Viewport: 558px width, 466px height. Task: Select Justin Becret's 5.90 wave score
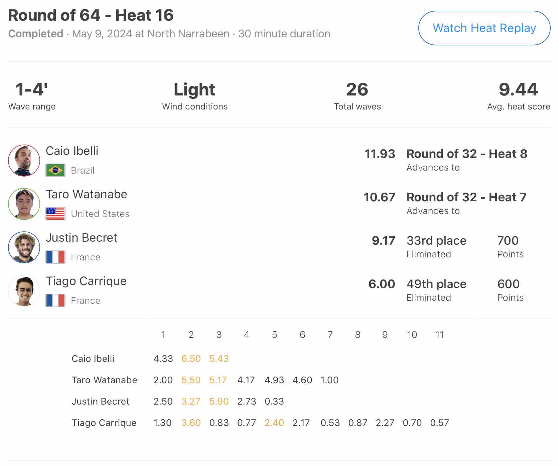pyautogui.click(x=219, y=401)
